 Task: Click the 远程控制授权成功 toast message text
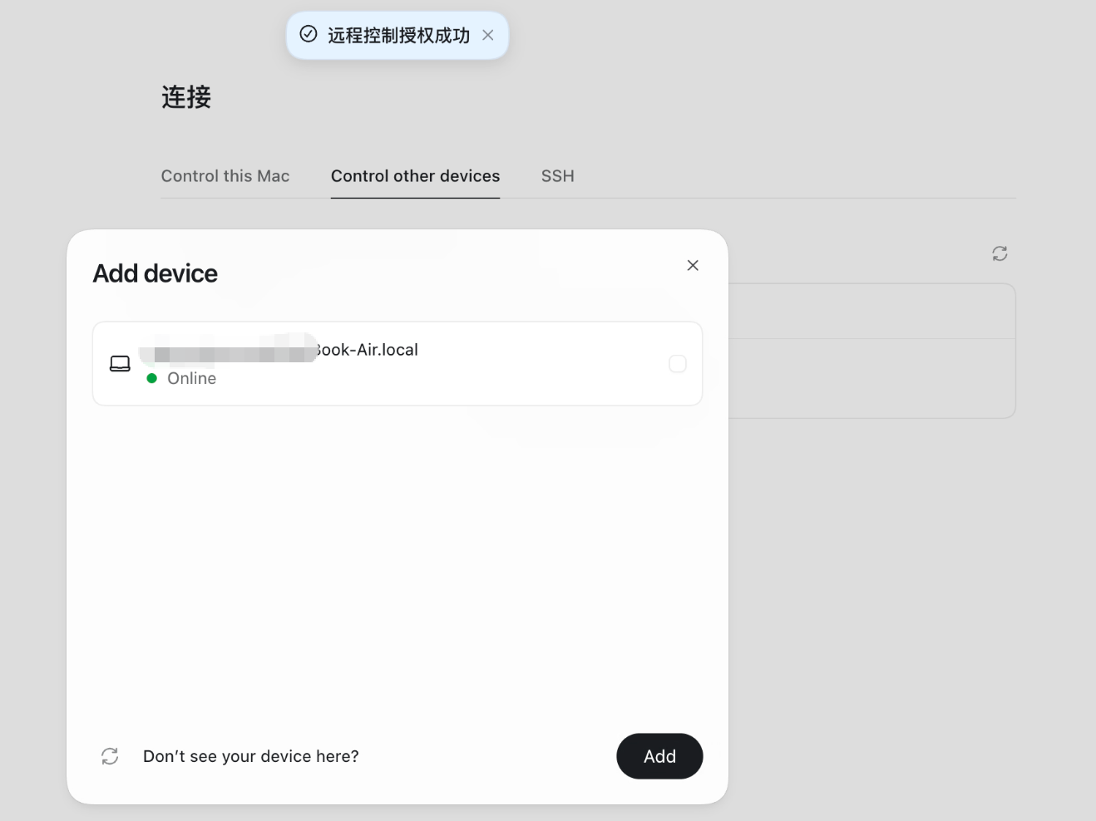[x=398, y=35]
